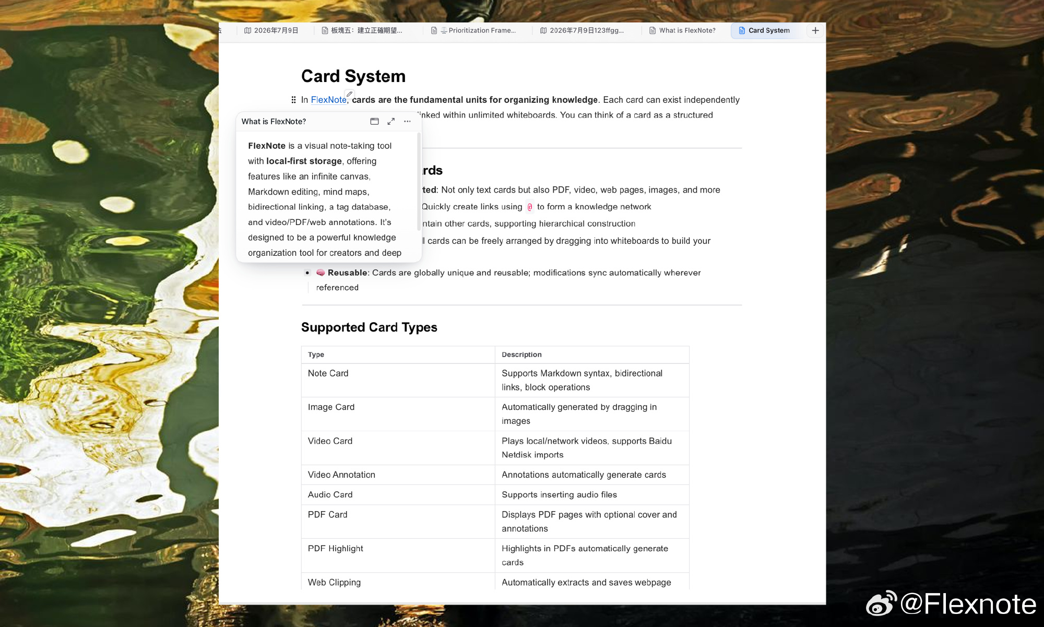The height and width of the screenshot is (627, 1044).
Task: Click 'Annotations automatically generate cards' cell
Action: tap(592, 475)
